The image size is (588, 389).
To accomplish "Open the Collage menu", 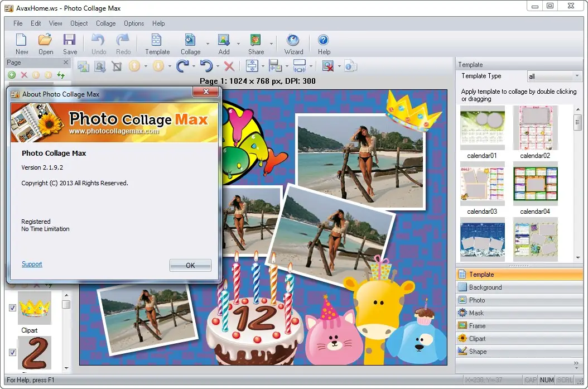I will pos(106,23).
